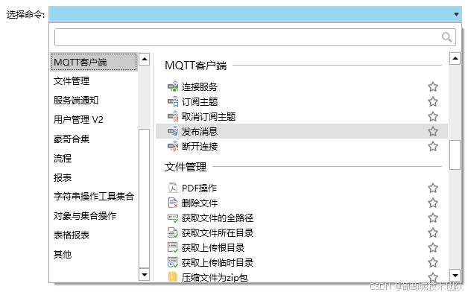Viewport: 468px width, 295px height.
Task: Click the PDF操作 file icon
Action: [x=173, y=188]
